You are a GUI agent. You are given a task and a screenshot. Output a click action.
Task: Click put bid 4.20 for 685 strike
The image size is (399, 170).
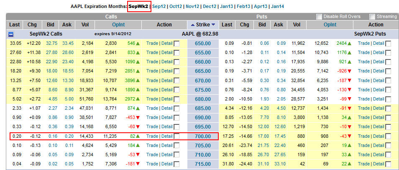pos(264,108)
